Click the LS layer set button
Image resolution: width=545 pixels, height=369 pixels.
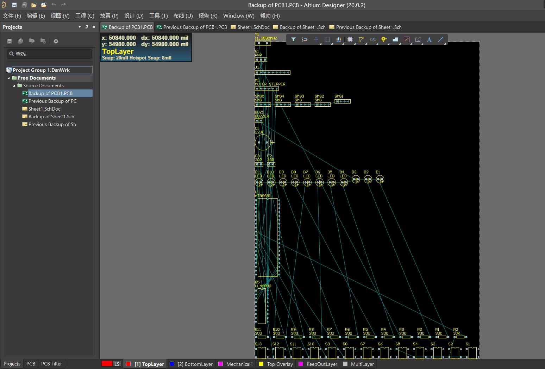click(117, 364)
